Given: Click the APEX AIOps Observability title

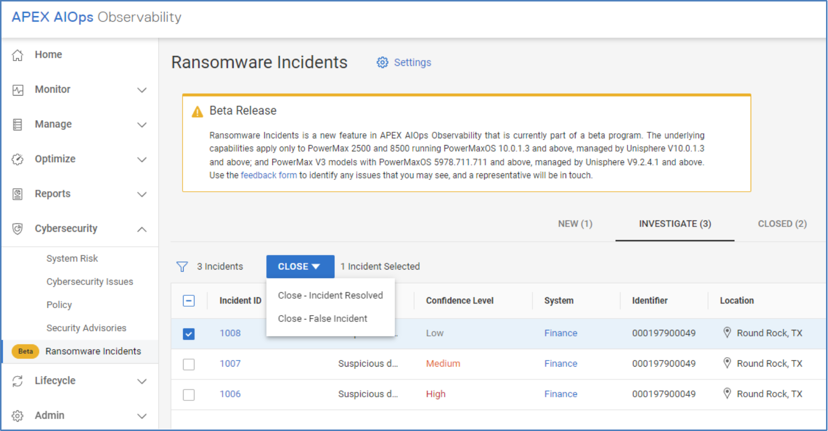Looking at the screenshot, I should coord(96,17).
